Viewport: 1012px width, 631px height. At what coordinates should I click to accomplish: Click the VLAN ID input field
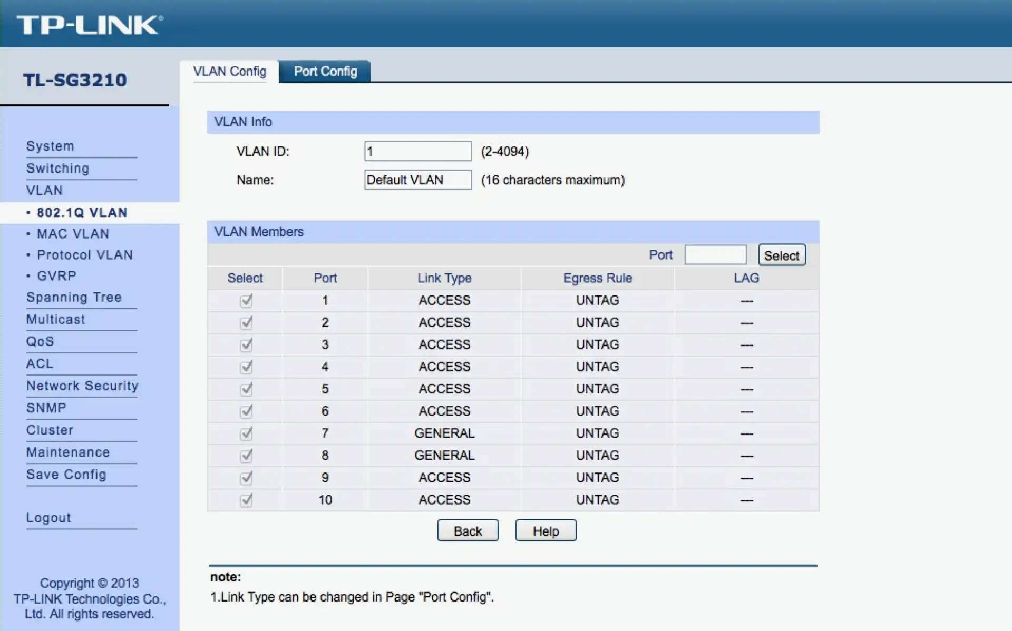point(417,152)
